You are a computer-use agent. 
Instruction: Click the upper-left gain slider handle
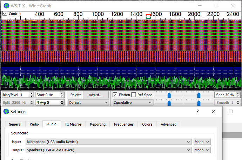[x=169, y=95]
